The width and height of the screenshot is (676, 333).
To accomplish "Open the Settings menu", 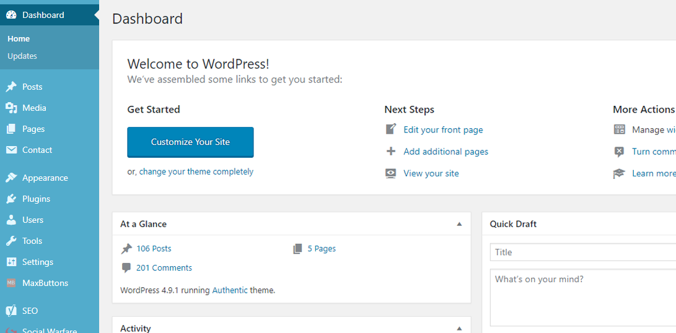I will tap(50, 262).
